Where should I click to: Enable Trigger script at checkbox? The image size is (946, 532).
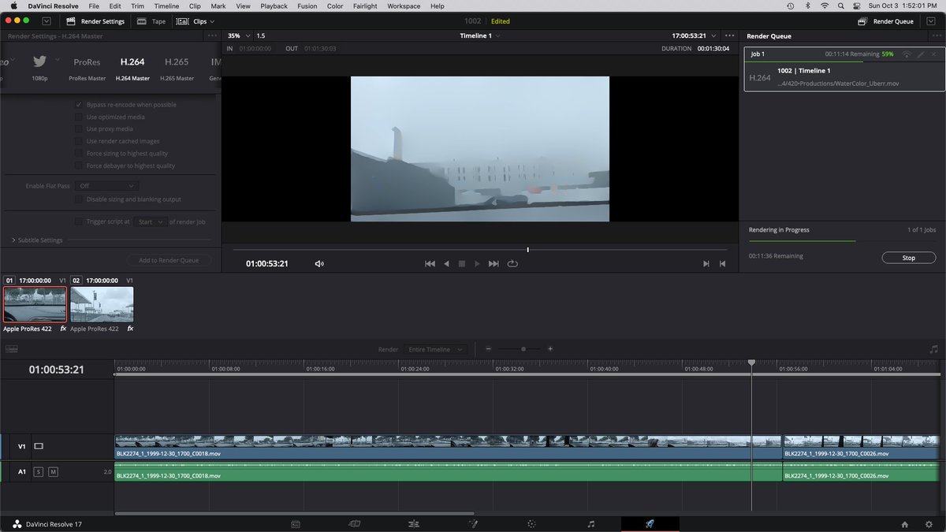click(79, 222)
